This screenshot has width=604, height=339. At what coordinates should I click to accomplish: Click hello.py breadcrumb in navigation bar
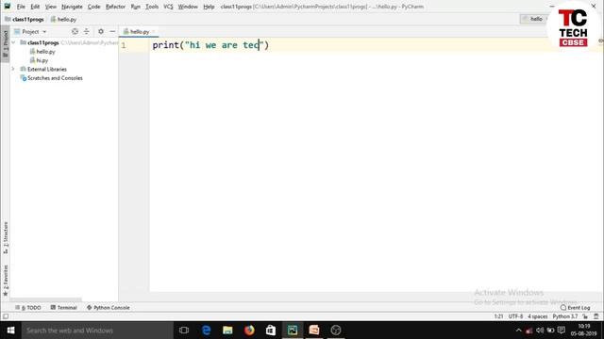click(x=63, y=19)
